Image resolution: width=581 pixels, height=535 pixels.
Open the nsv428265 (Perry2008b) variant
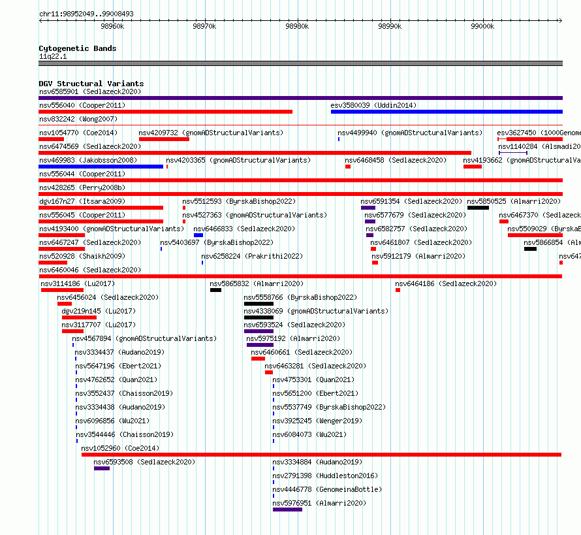click(x=300, y=194)
